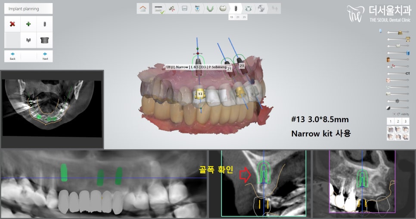The width and height of the screenshot is (416, 219).
Task: Click the axial CT slice view
Action: tap(52, 109)
